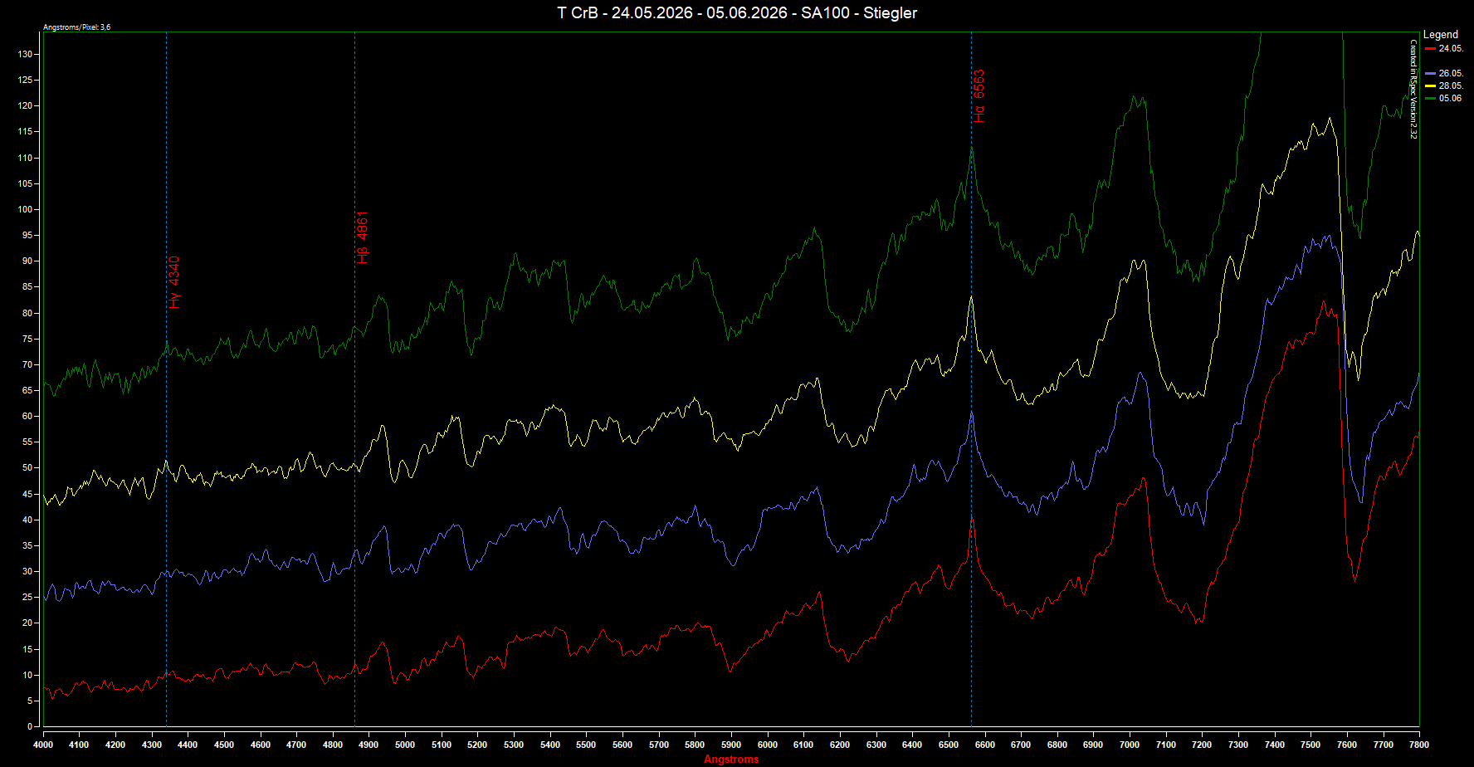Image resolution: width=1474 pixels, height=767 pixels.
Task: Pick the red swatch for 24.05.
Action: [x=1430, y=49]
